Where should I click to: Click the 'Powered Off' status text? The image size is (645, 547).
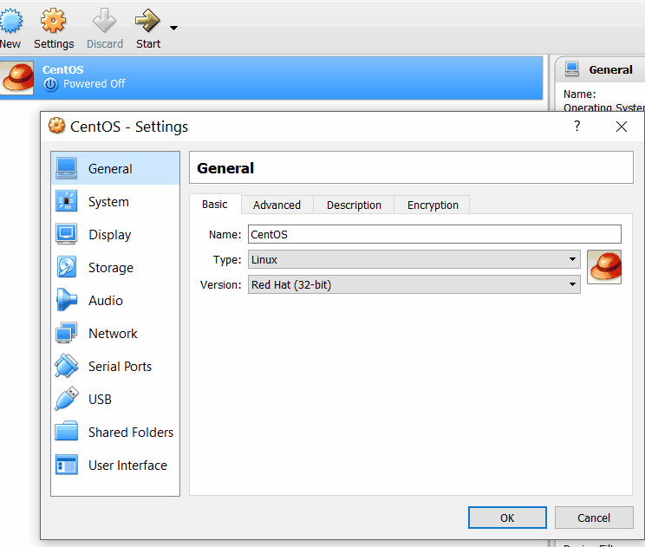pos(94,84)
